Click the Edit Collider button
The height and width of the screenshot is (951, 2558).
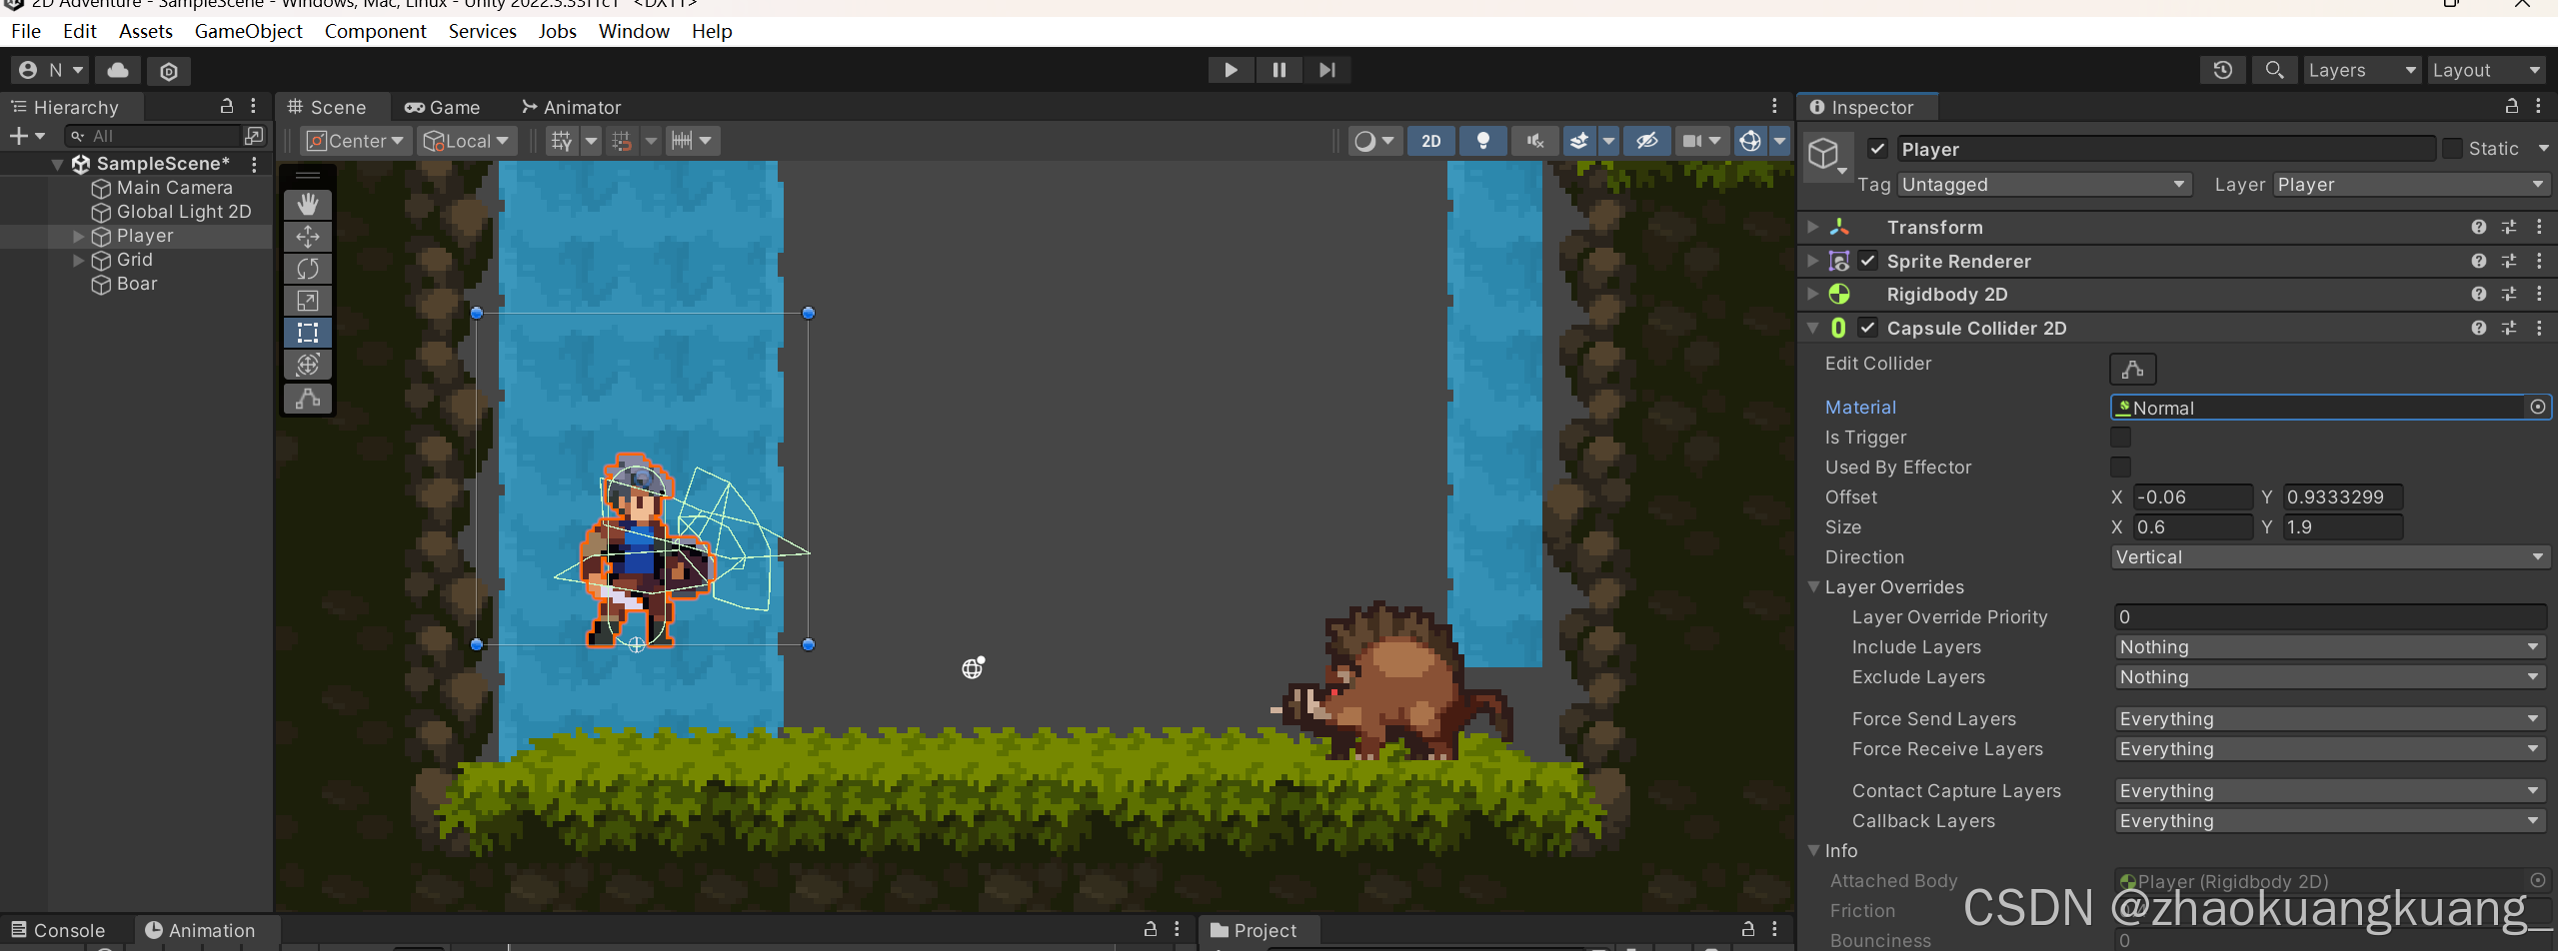click(x=2132, y=369)
